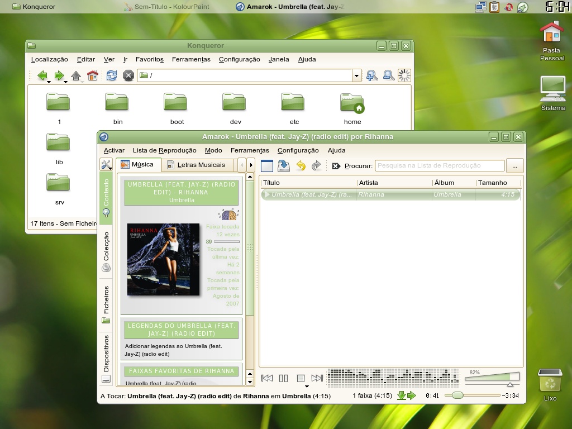Image resolution: width=572 pixels, height=429 pixels.
Task: Sort playlist by Artista column header
Action: coord(394,183)
